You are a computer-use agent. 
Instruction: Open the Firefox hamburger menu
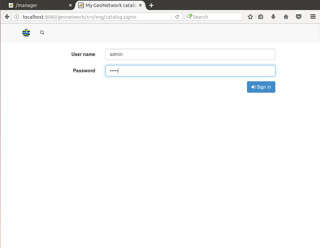[313, 17]
